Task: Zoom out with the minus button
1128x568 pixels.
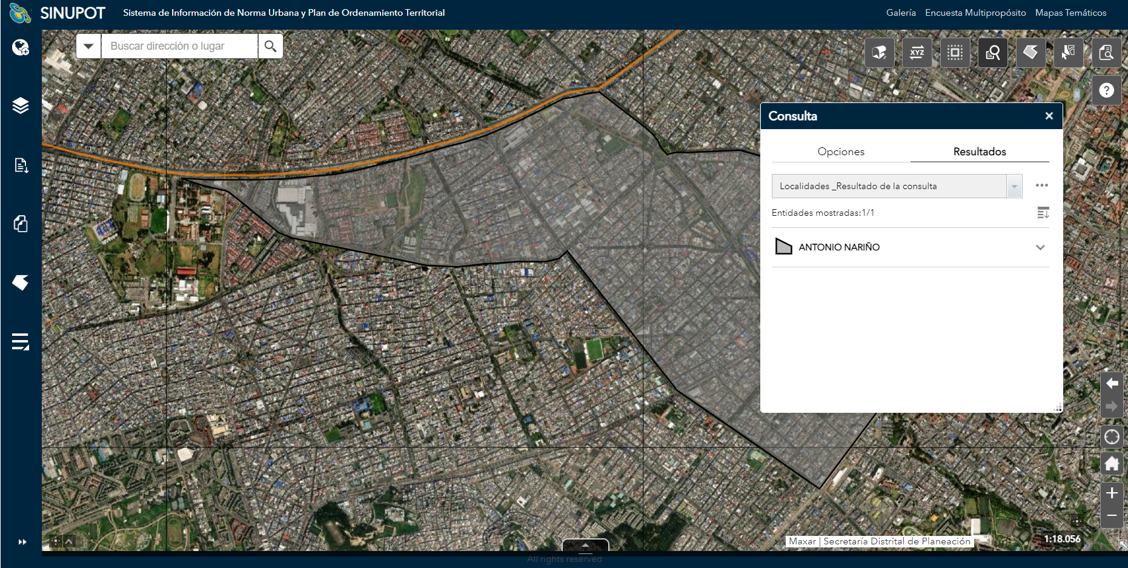Action: click(1112, 516)
